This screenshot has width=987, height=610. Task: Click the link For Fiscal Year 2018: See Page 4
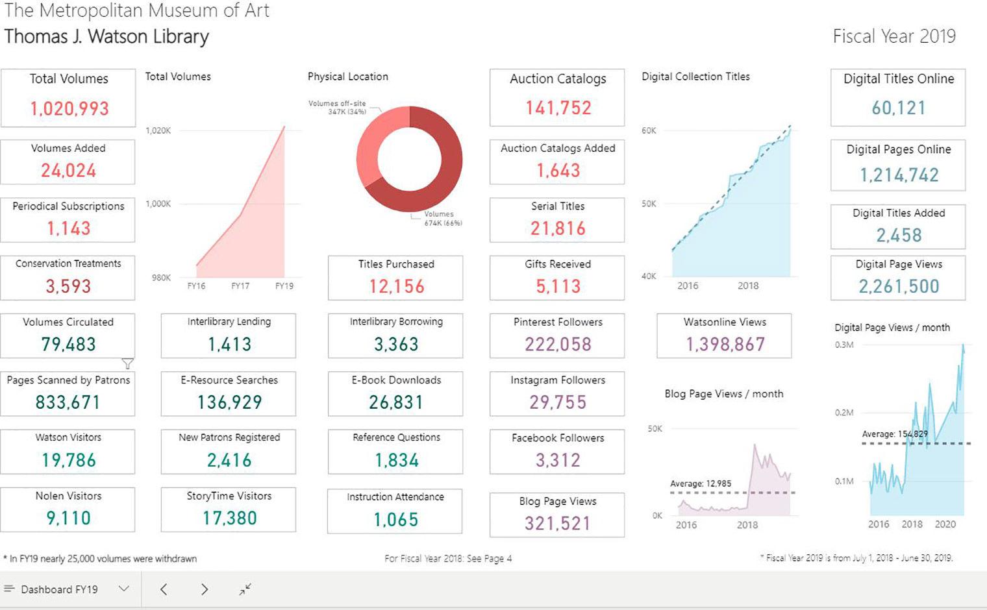click(x=449, y=559)
